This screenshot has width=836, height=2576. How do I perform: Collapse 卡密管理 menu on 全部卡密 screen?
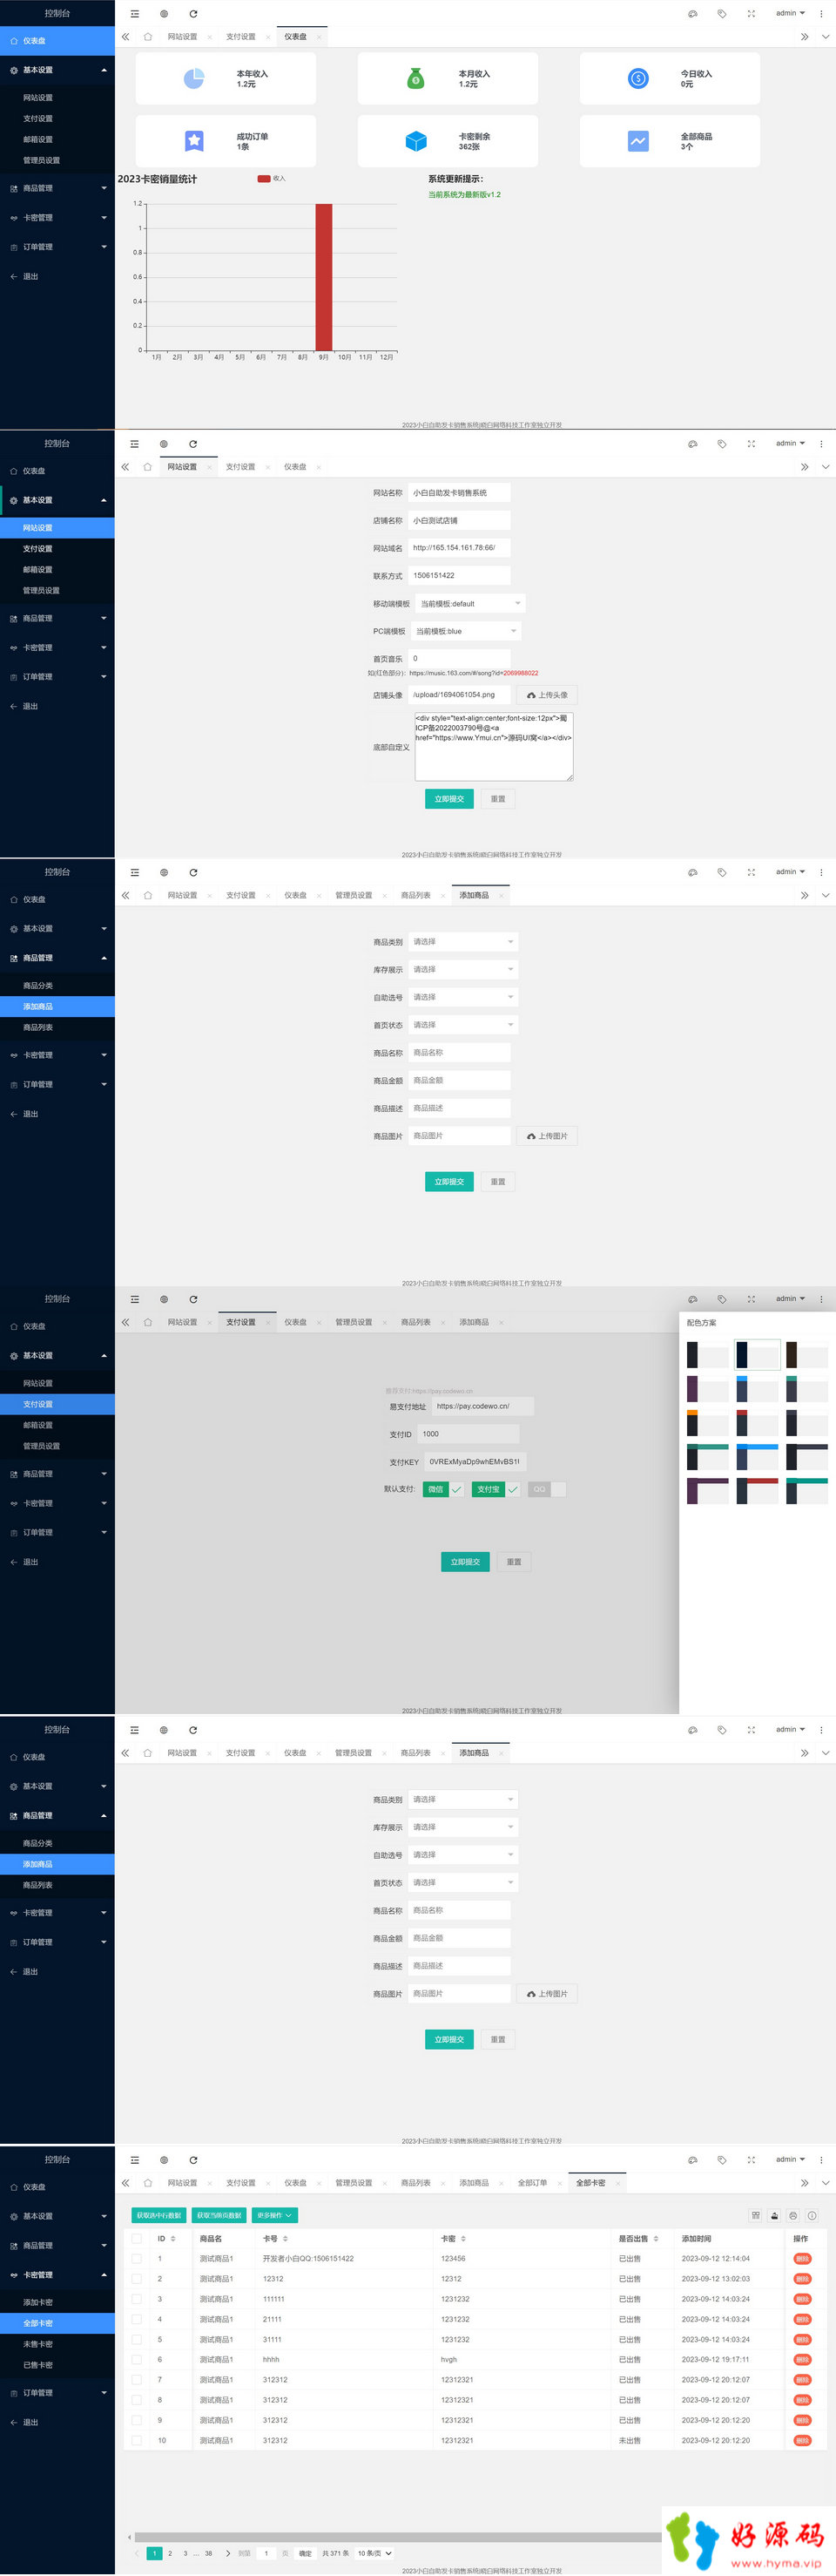pos(57,2275)
